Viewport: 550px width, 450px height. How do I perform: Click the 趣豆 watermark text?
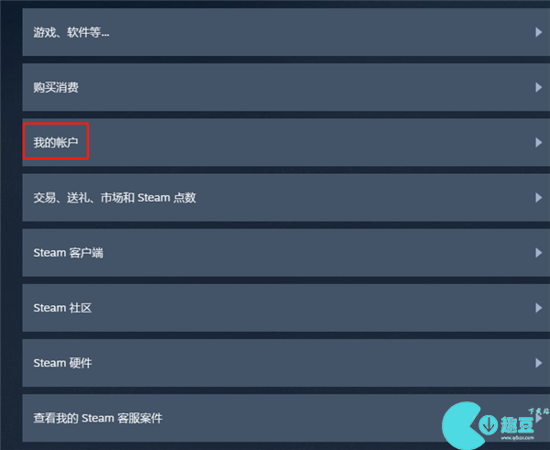point(517,424)
